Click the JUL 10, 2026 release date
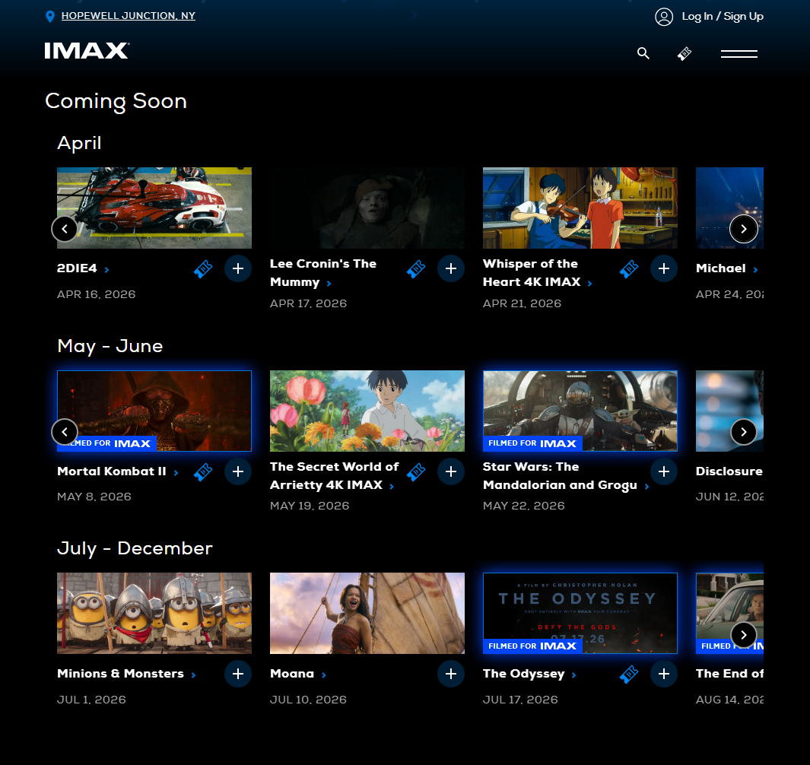This screenshot has width=810, height=765. (308, 700)
